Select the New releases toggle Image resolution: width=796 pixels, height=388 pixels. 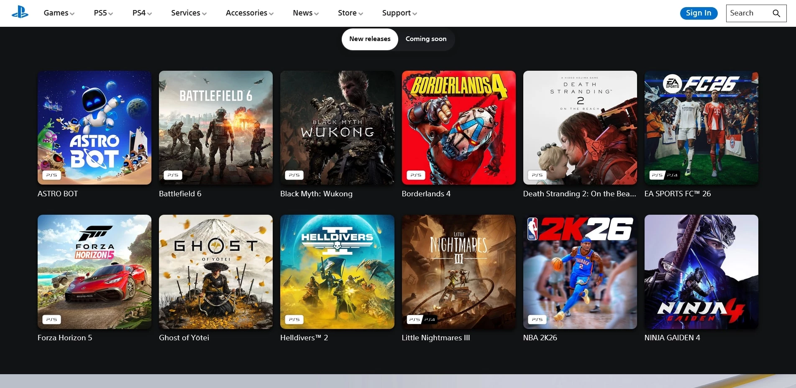tap(370, 39)
